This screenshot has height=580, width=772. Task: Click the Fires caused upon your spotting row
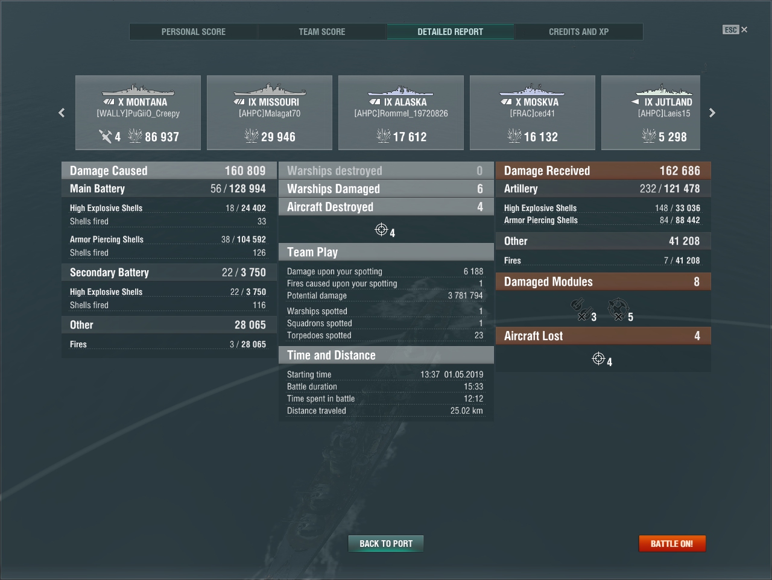385,283
